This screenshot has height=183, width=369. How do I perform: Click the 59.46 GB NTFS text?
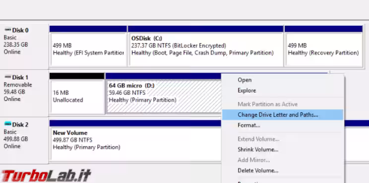pos(127,92)
